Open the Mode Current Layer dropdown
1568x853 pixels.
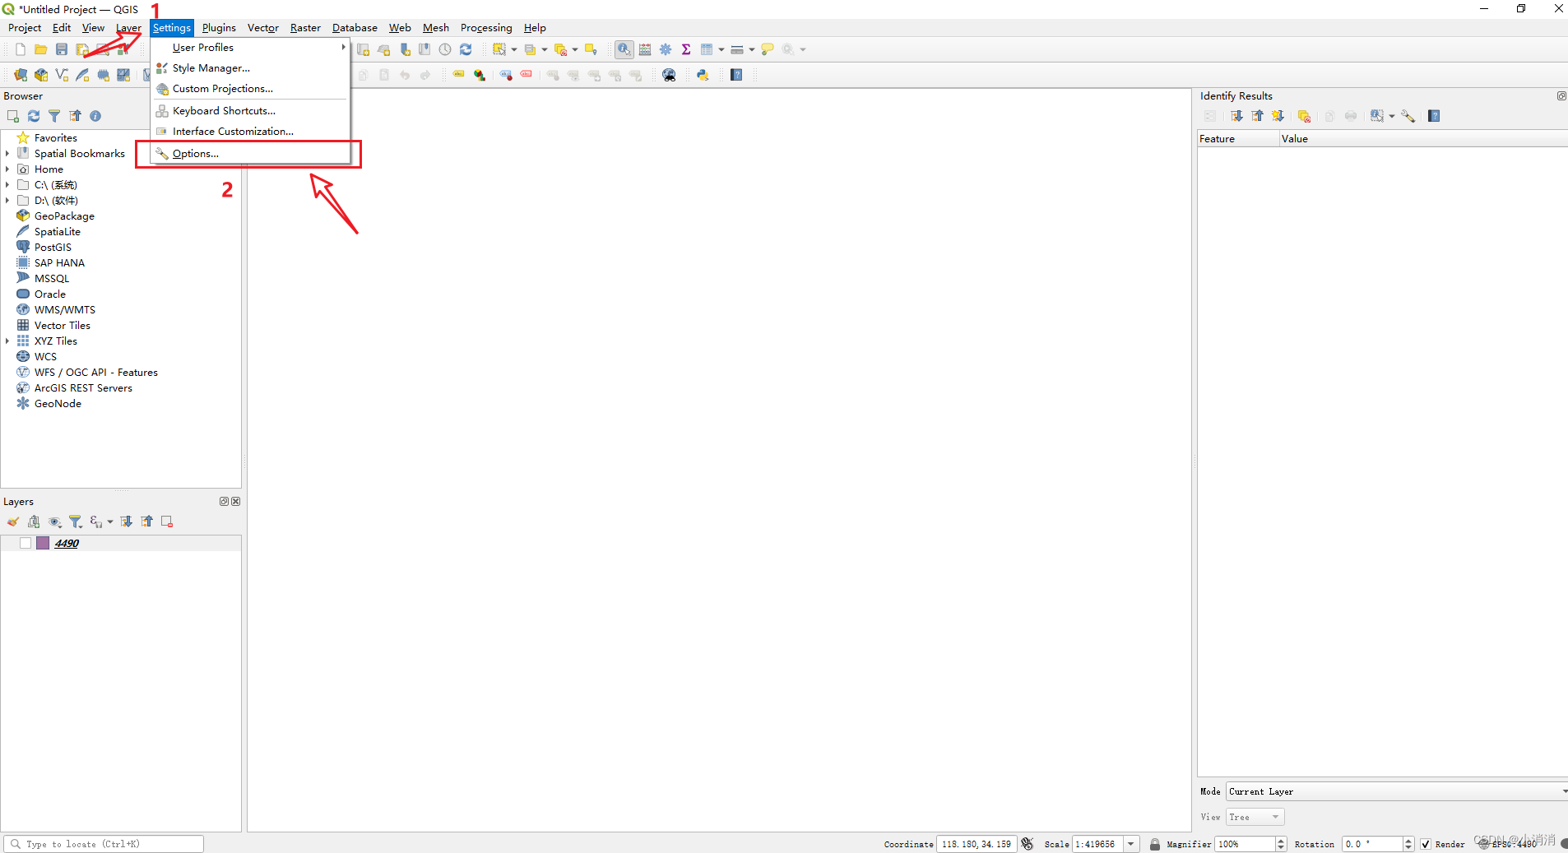click(1396, 791)
